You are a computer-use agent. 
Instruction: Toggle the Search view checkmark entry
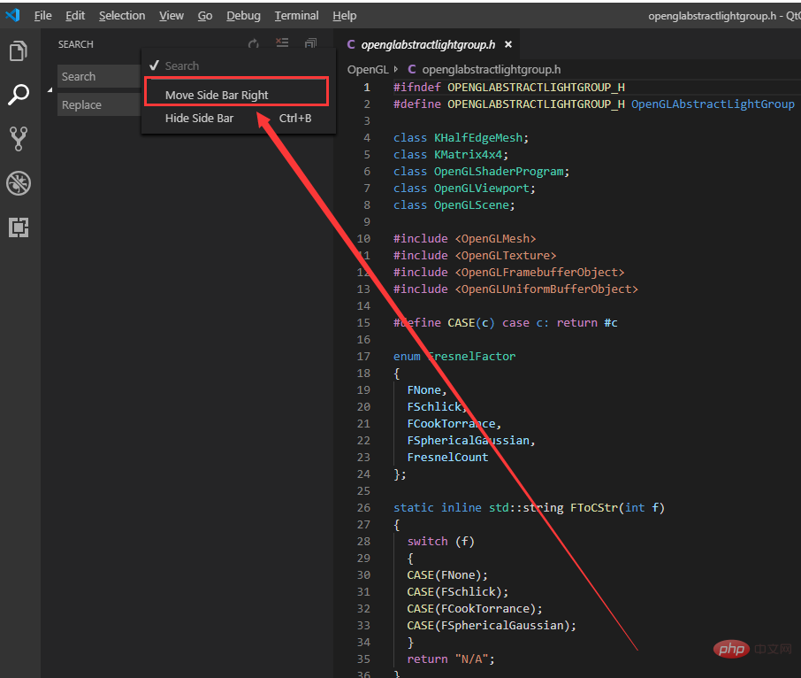tap(238, 66)
